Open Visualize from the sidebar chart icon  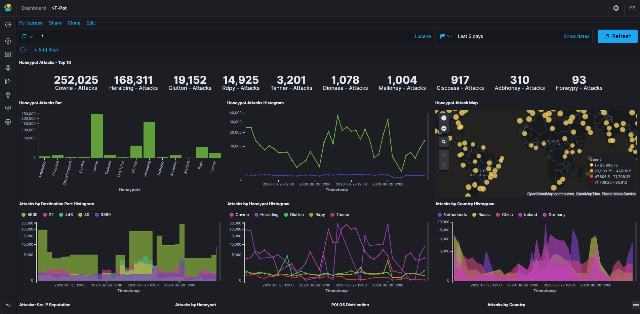coord(8,81)
